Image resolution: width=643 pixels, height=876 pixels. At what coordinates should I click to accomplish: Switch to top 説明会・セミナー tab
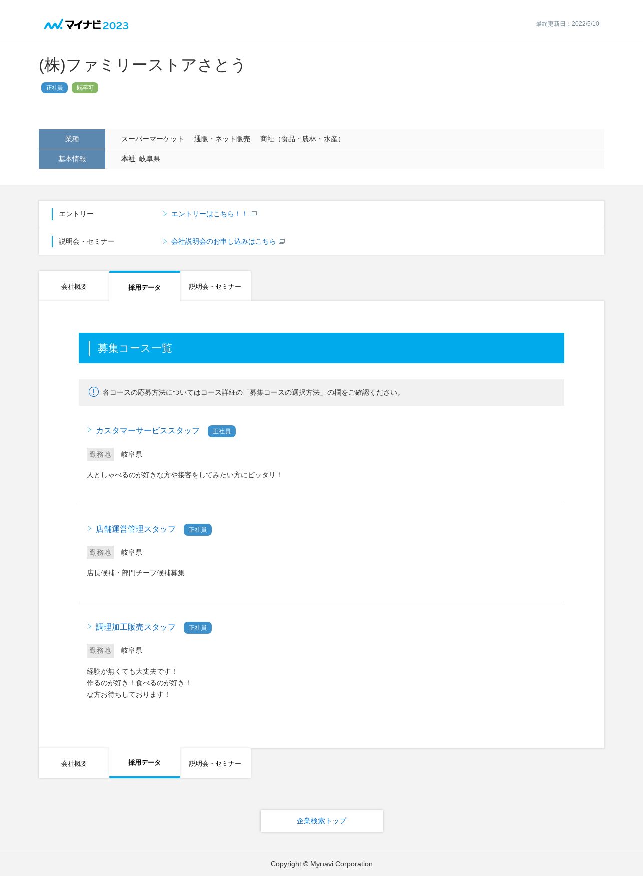[216, 286]
